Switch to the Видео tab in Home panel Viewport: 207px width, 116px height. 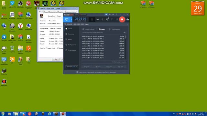(102, 29)
